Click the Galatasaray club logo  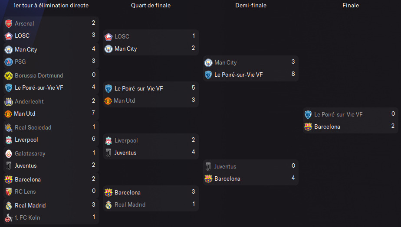(9, 154)
